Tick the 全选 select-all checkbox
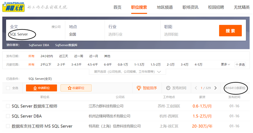This screenshot has width=253, height=133. point(8,88)
